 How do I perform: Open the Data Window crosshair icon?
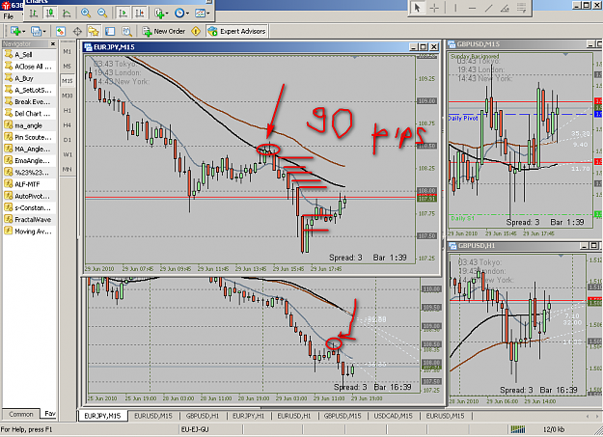77,31
